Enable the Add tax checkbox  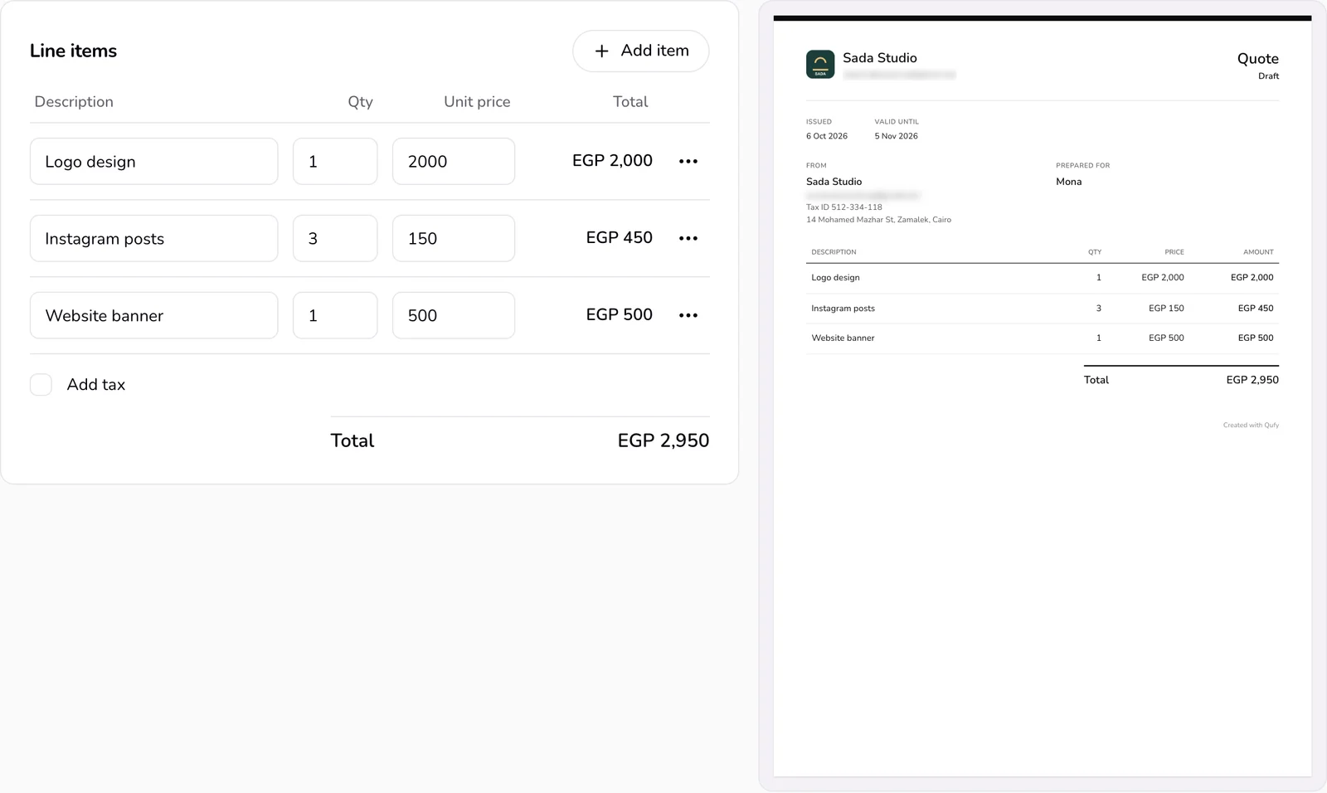click(x=41, y=384)
